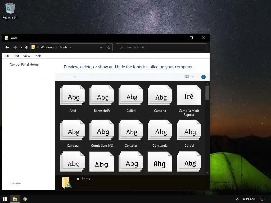Viewport: 271px width, 203px height.
Task: Click the 6:19 AM taskbar clock
Action: (249, 199)
